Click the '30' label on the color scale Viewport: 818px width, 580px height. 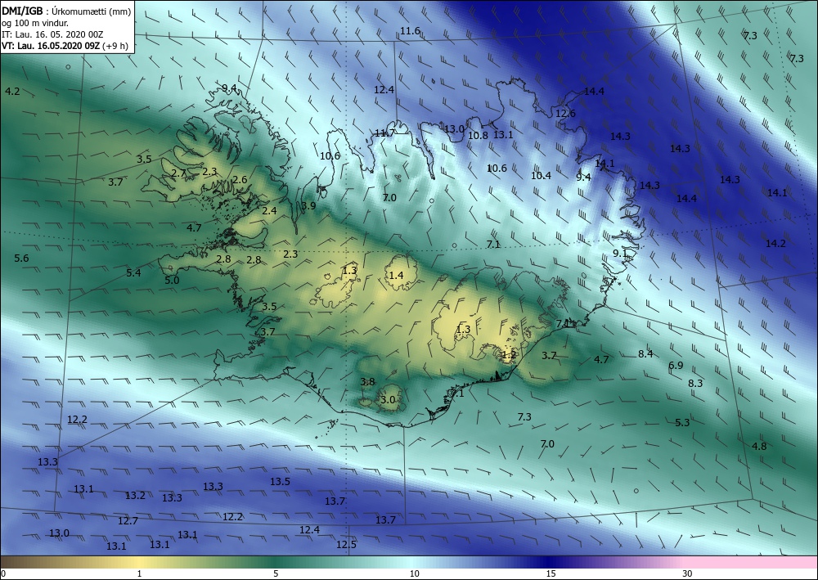click(x=688, y=573)
